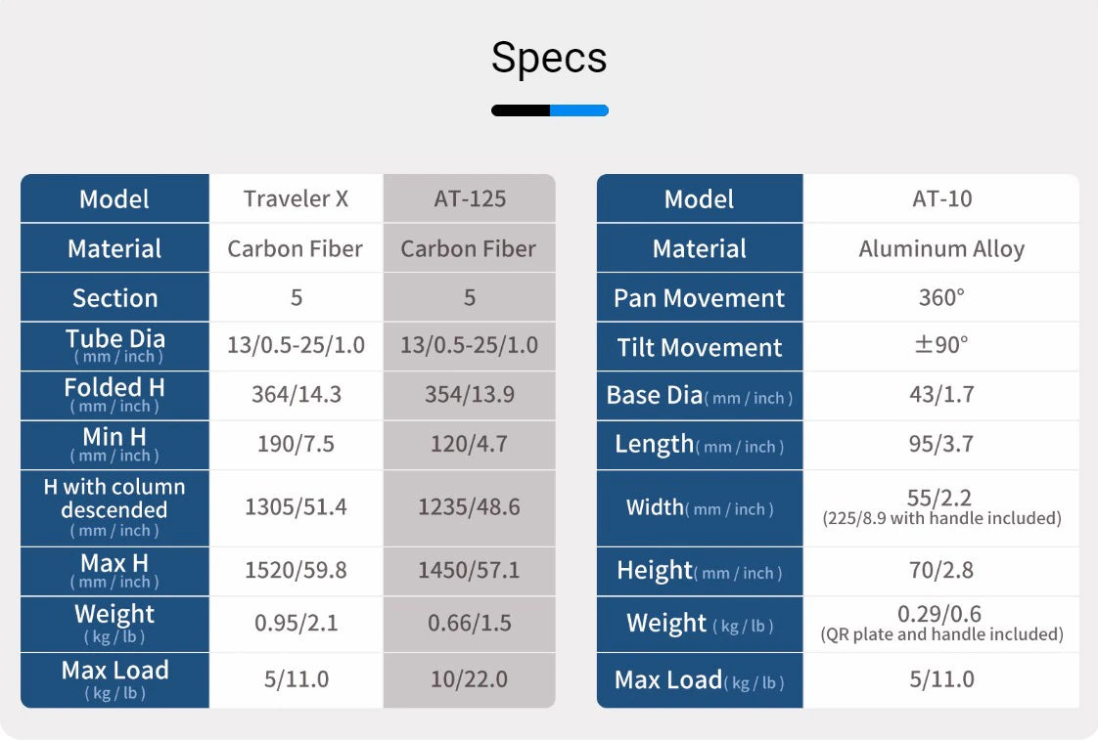Click the '(QR plate and handle included)' note
Image resolution: width=1098 pixels, height=740 pixels.
point(941,634)
